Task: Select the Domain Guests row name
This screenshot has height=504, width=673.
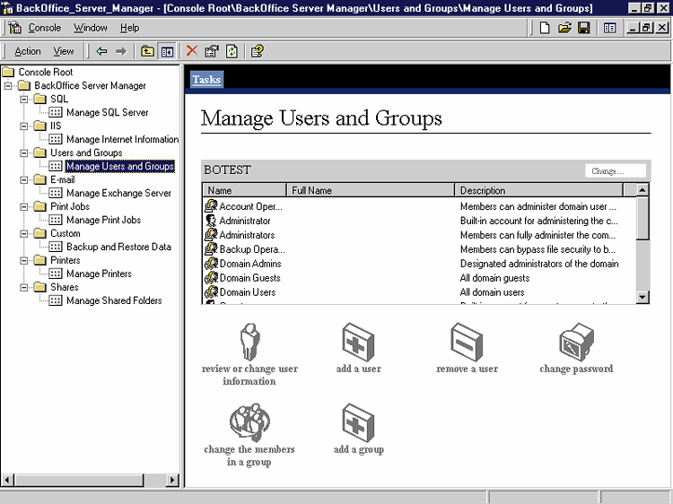Action: click(x=249, y=278)
